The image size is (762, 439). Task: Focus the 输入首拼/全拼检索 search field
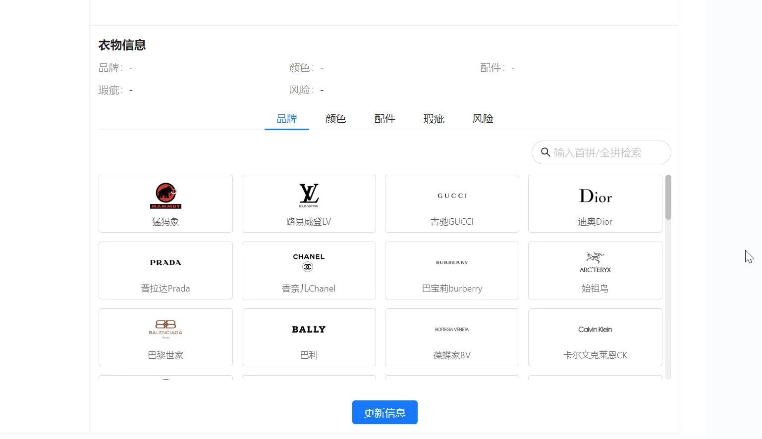tap(601, 152)
